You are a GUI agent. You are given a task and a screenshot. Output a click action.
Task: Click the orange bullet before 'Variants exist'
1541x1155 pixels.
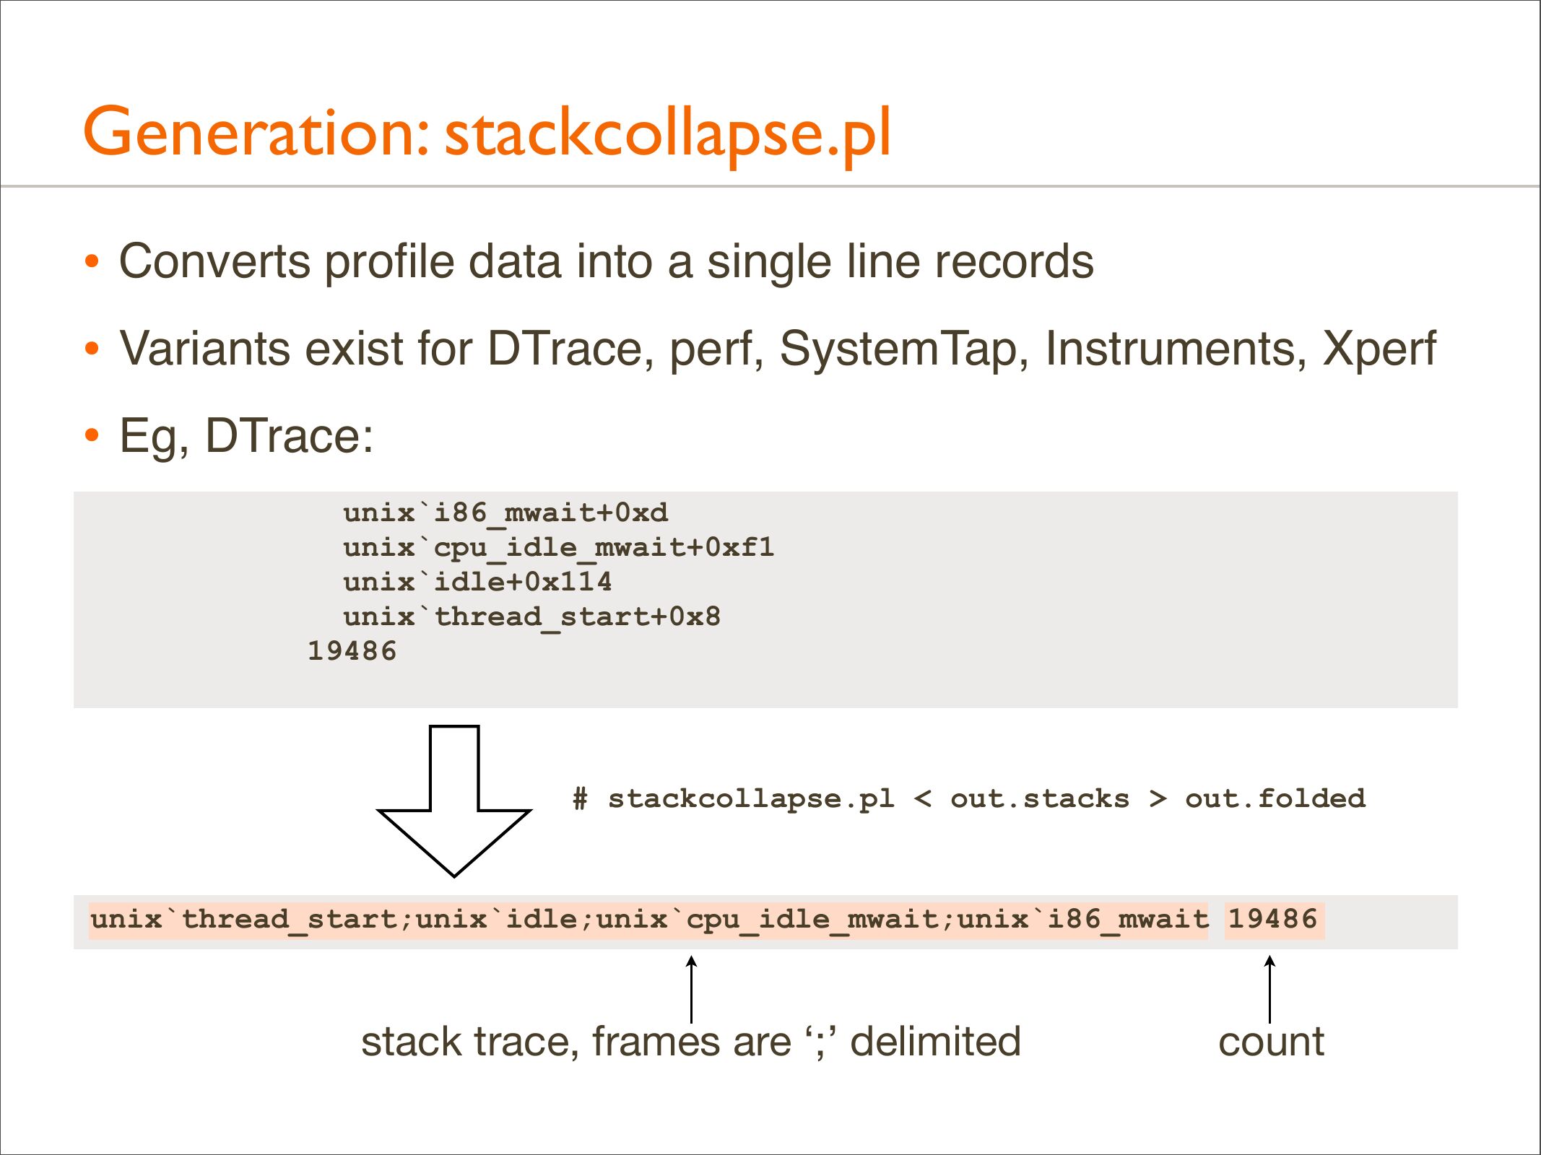[92, 349]
